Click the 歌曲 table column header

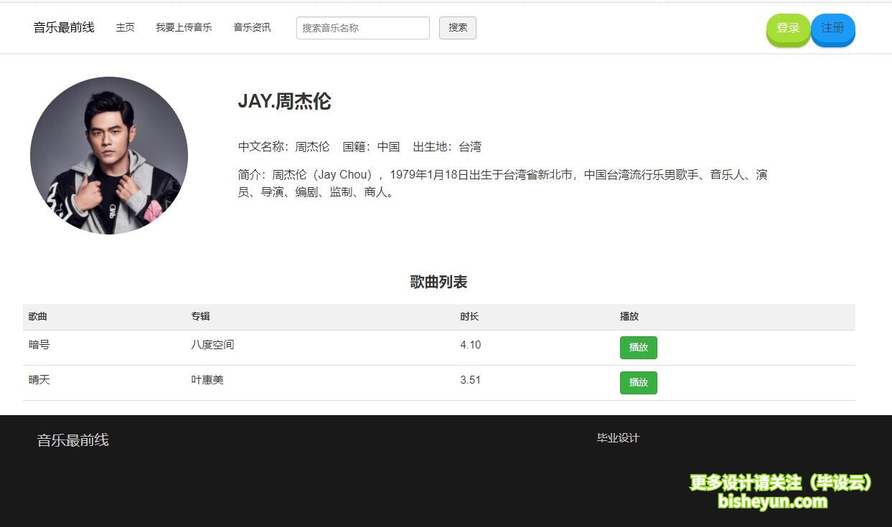click(37, 316)
